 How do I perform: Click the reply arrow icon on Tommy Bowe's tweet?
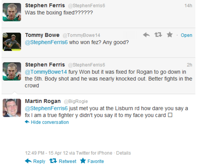(x=147, y=35)
